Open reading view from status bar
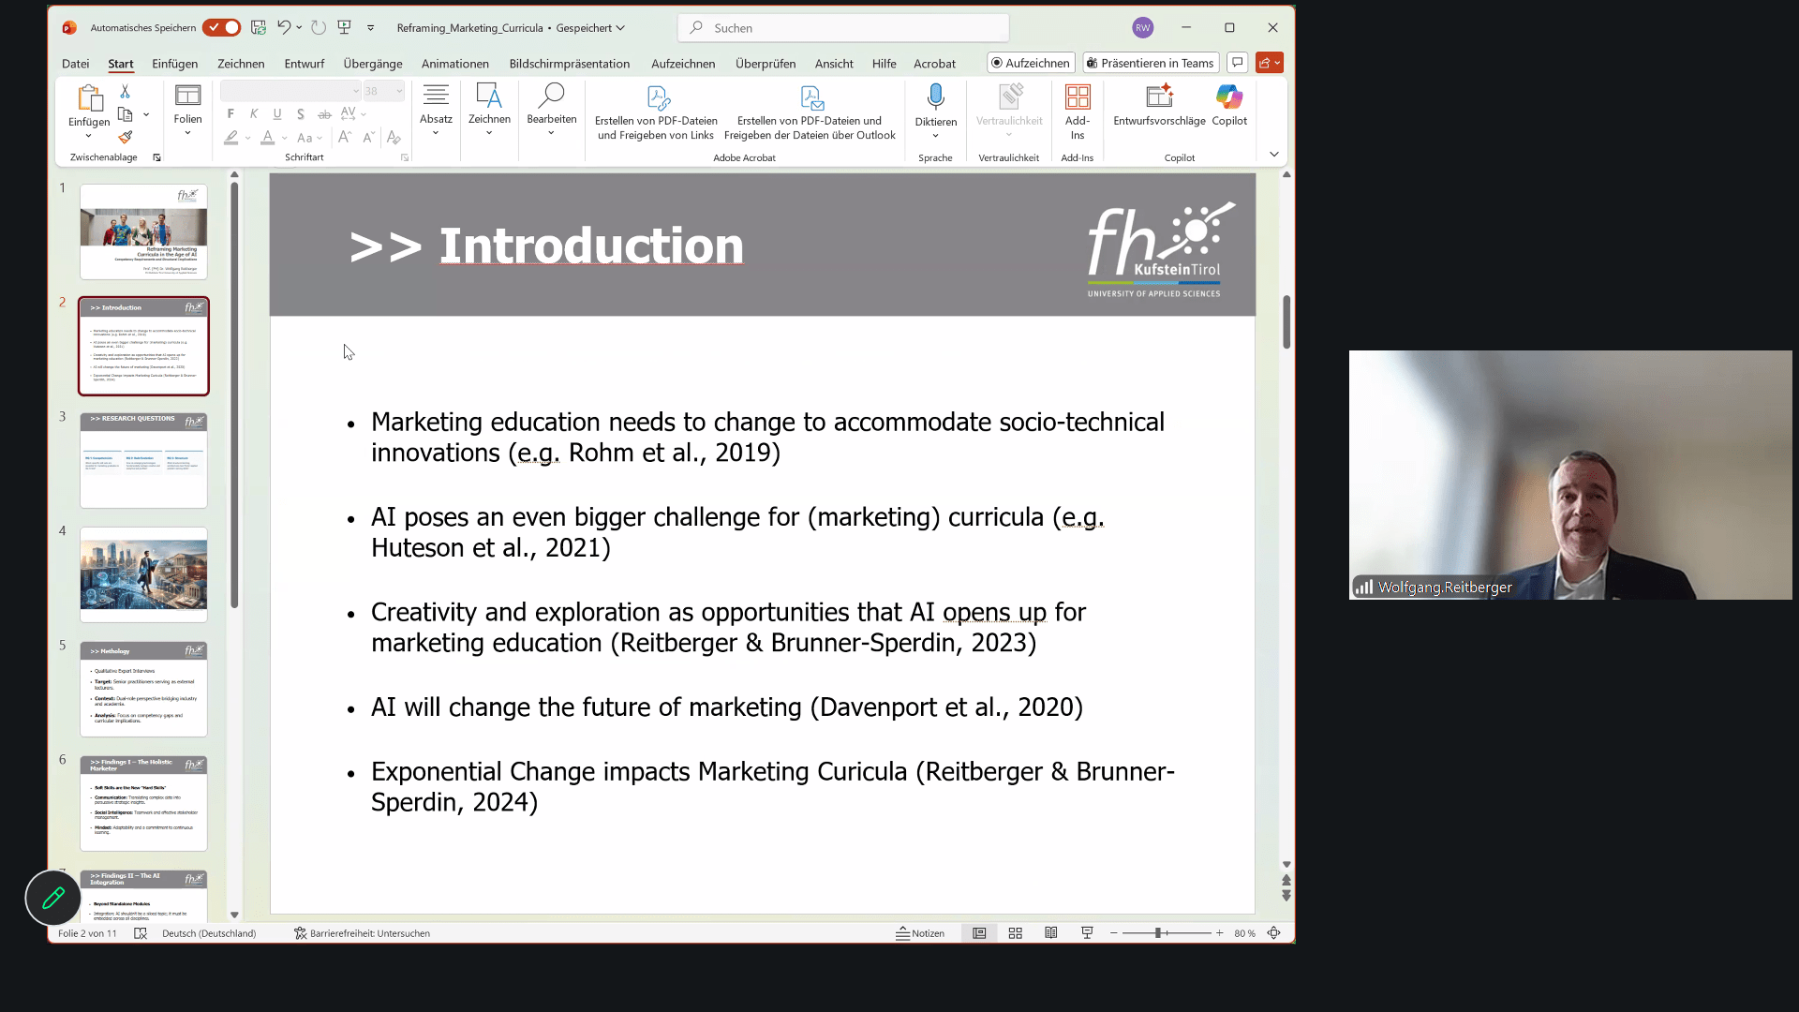Image resolution: width=1799 pixels, height=1012 pixels. [x=1051, y=933]
